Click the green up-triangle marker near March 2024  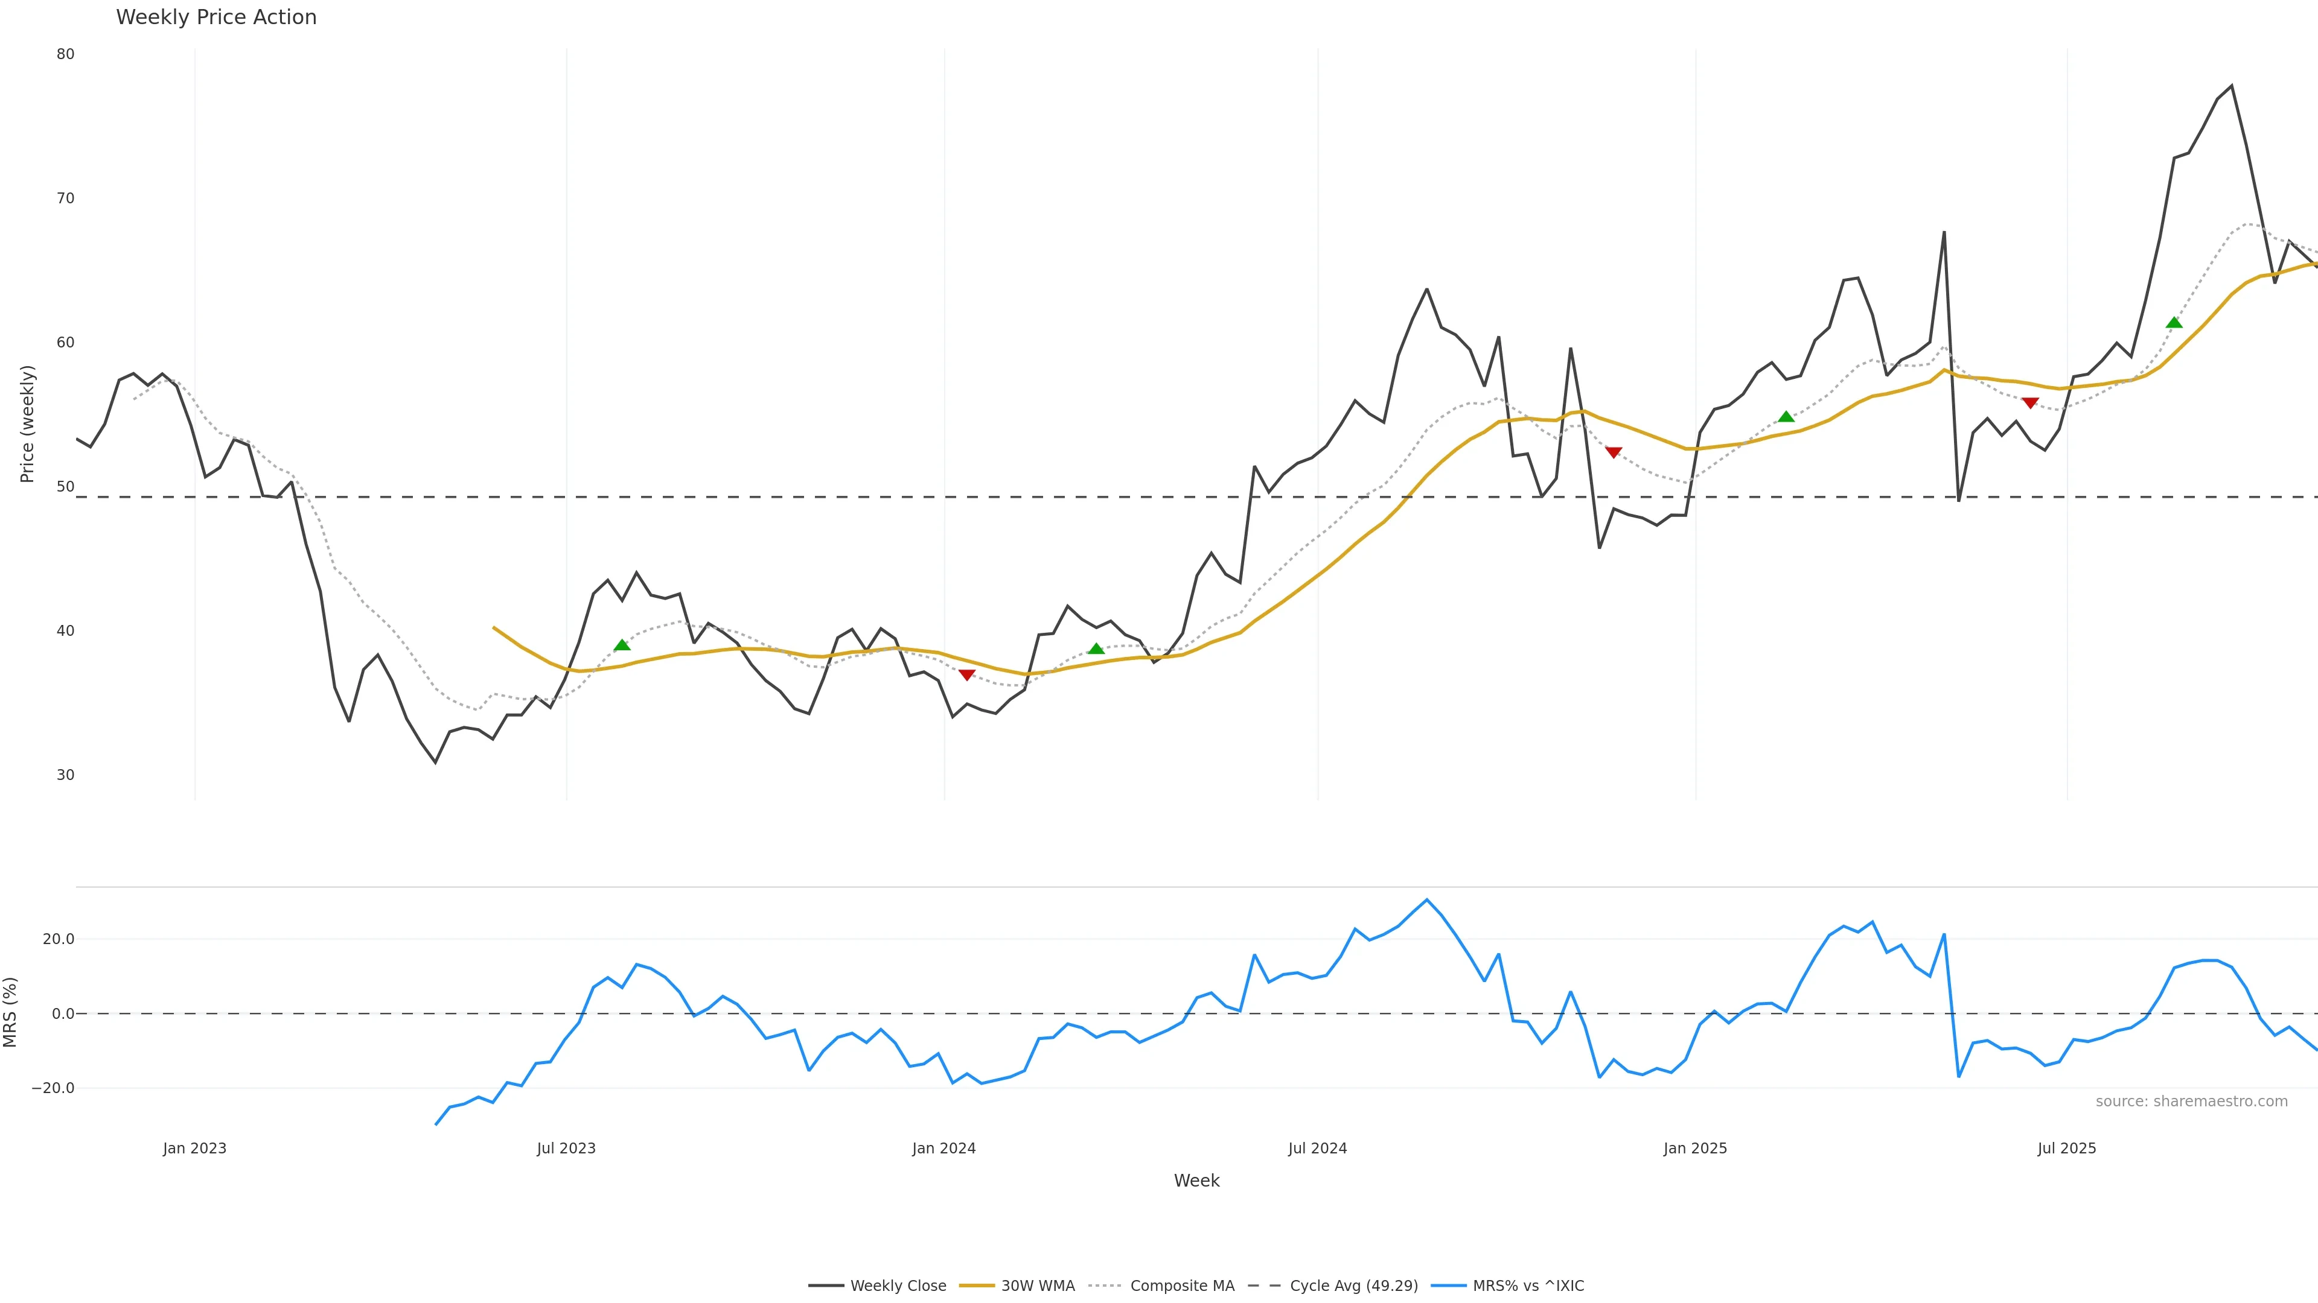1096,648
